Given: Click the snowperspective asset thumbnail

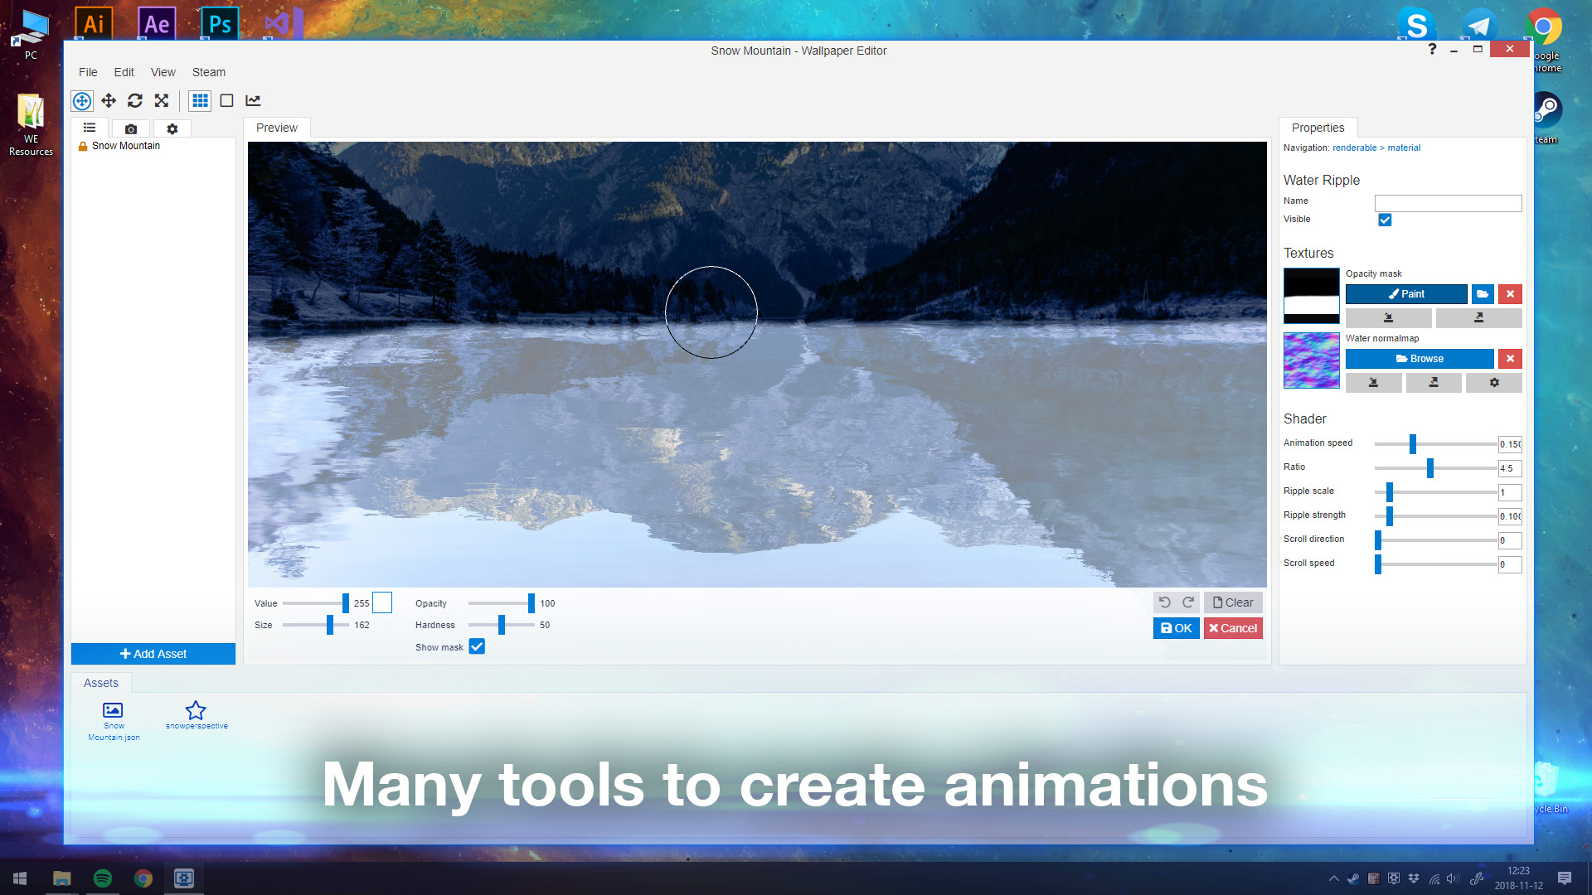Looking at the screenshot, I should tap(196, 710).
